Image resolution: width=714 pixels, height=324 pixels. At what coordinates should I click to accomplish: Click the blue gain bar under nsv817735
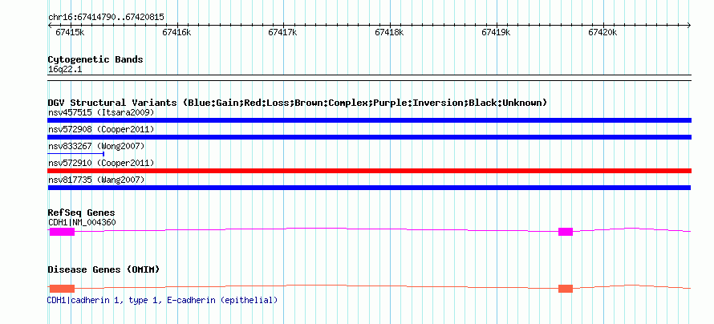[x=369, y=188]
